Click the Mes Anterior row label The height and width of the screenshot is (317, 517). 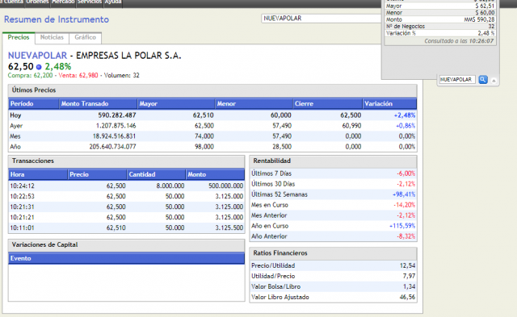(269, 215)
